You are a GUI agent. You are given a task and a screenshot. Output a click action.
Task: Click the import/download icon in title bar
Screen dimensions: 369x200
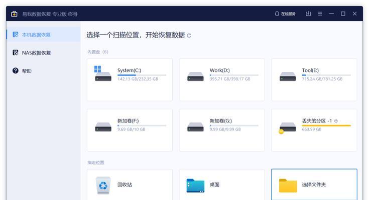(308, 14)
